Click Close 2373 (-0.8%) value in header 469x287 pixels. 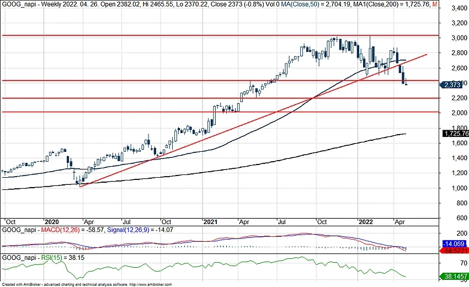(237, 4)
